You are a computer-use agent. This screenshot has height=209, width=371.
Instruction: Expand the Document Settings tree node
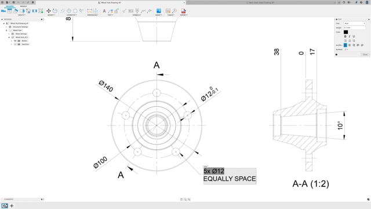click(x=6, y=27)
